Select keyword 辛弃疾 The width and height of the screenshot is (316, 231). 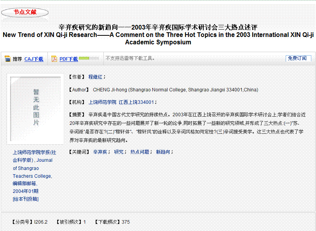tap(100, 152)
